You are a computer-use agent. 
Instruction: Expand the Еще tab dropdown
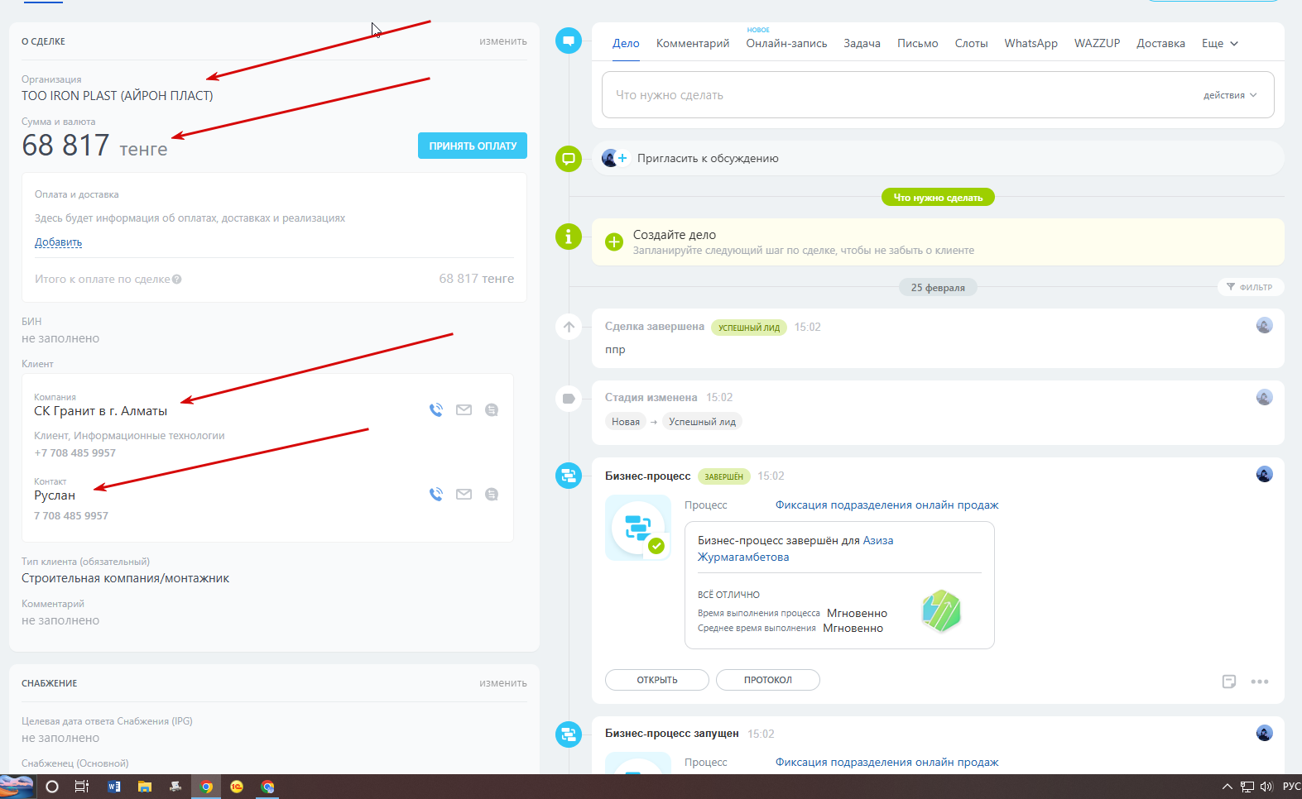click(1220, 43)
